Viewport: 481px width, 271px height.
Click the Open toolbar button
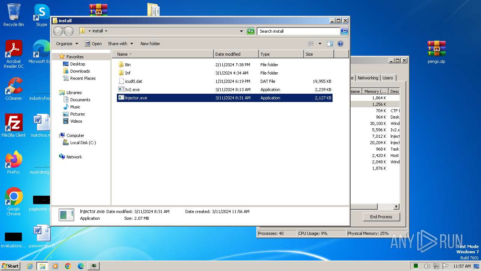93,44
